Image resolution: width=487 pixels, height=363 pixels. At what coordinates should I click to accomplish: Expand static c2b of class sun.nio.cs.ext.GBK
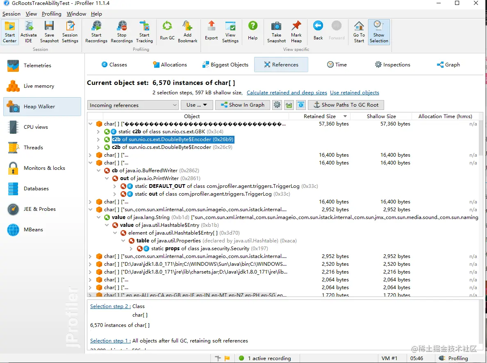(98, 132)
